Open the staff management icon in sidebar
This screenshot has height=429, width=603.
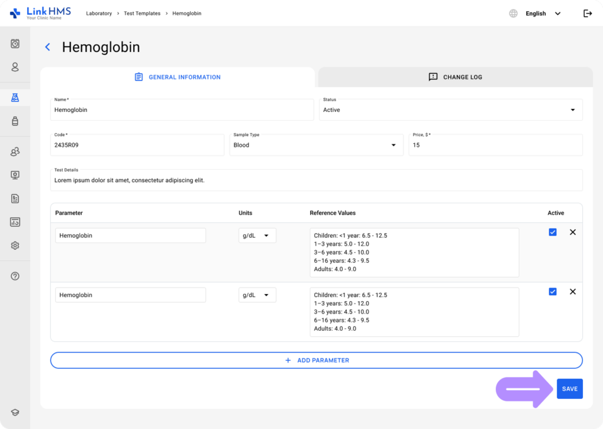(15, 151)
